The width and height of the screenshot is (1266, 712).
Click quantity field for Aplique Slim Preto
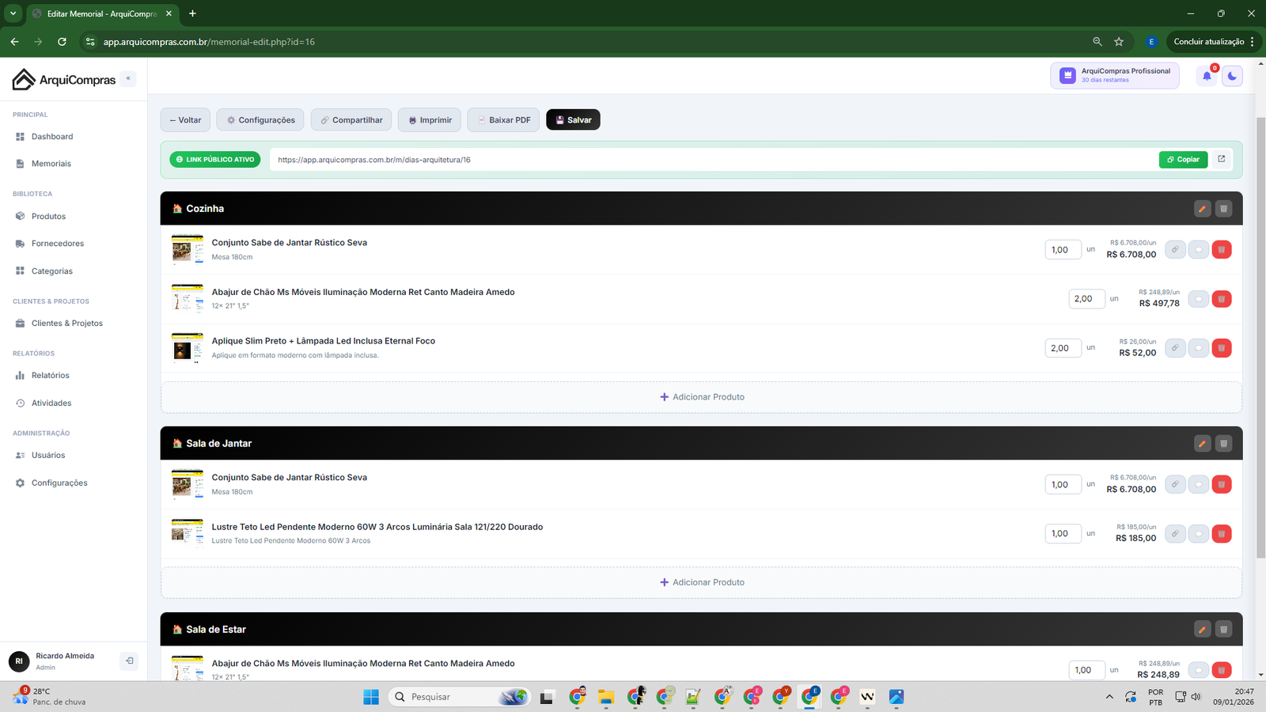pos(1062,348)
